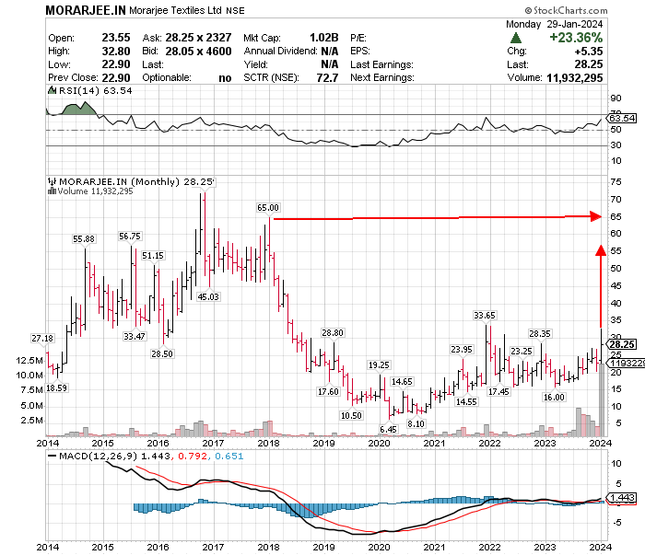
Task: Click the 28.35 price peak label
Action: tap(540, 333)
